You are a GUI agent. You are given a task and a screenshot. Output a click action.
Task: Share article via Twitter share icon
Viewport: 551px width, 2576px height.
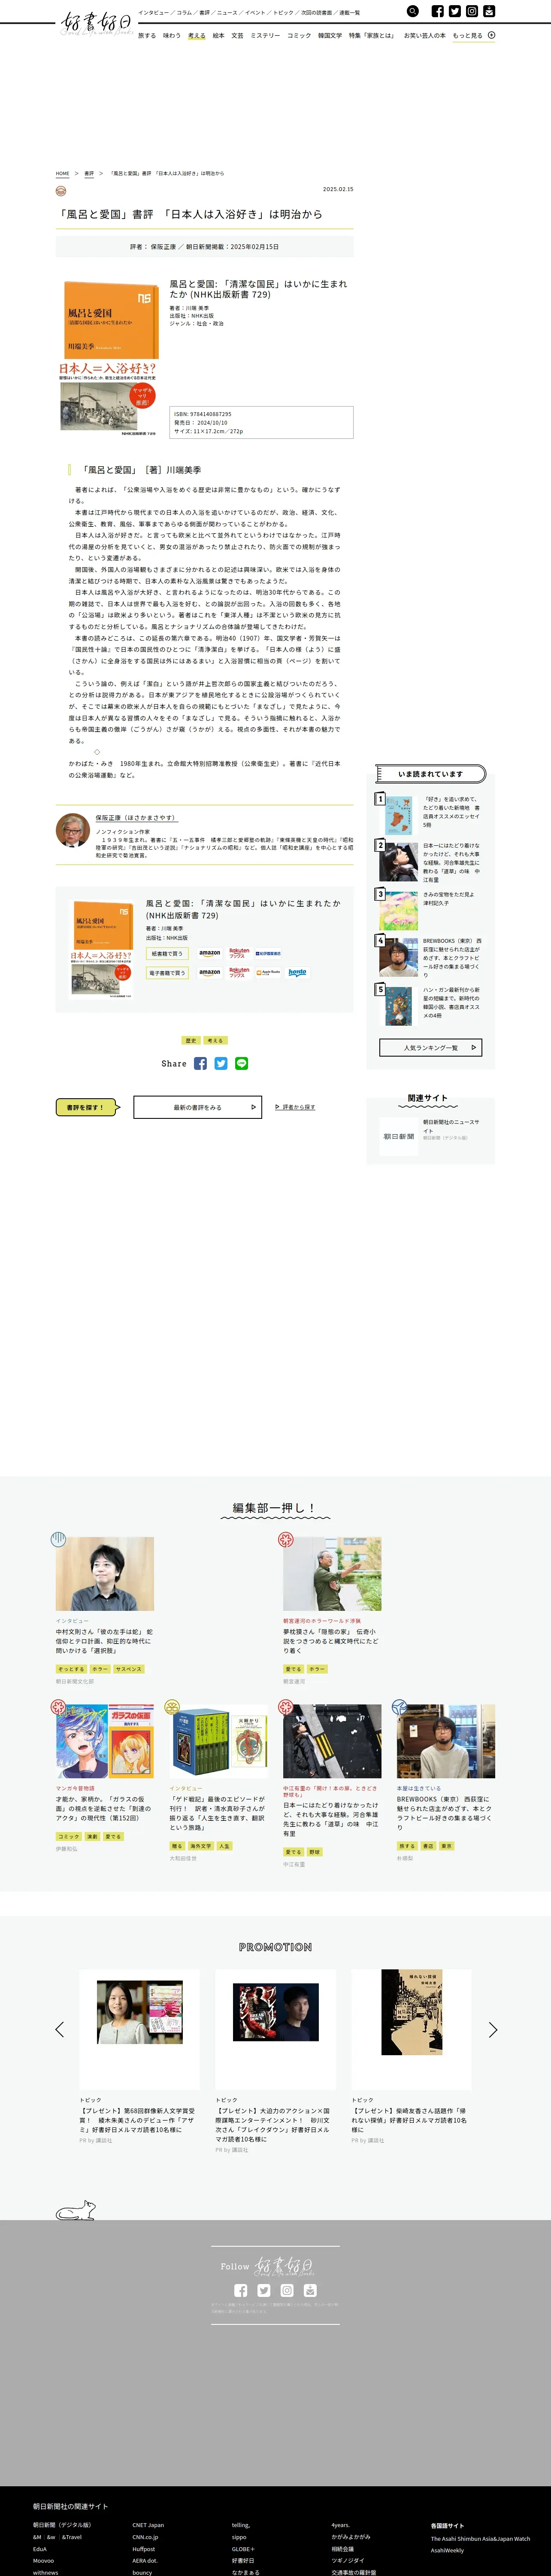(x=221, y=1063)
